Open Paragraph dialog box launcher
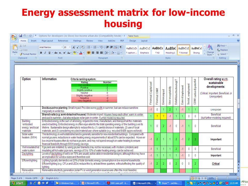The image size is (248, 186). [x=122, y=58]
